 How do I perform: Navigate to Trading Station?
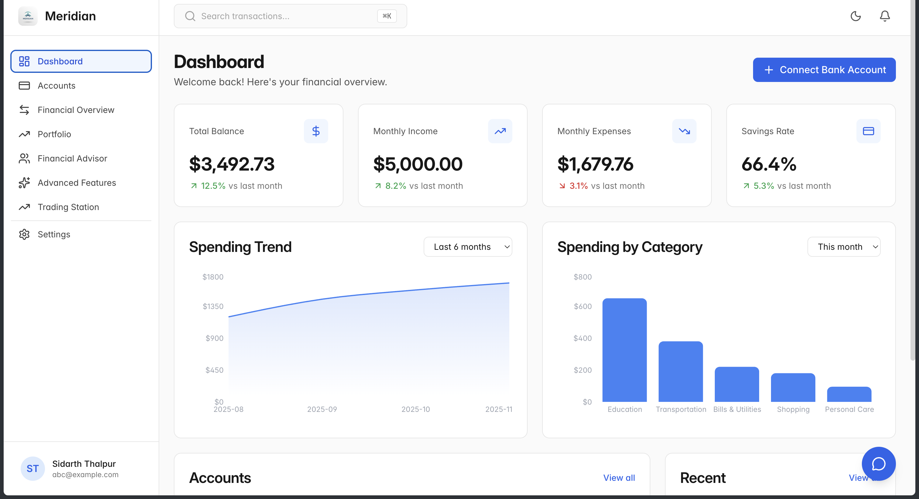coord(68,207)
